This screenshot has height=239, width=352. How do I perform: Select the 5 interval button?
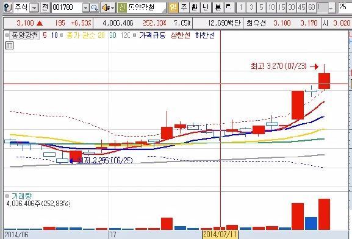(261, 8)
